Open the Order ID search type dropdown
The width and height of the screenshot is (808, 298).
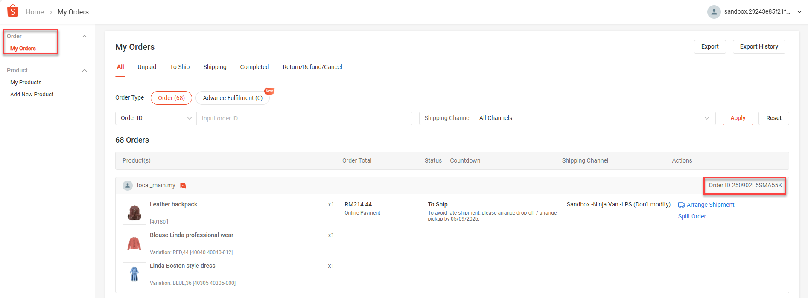(156, 118)
